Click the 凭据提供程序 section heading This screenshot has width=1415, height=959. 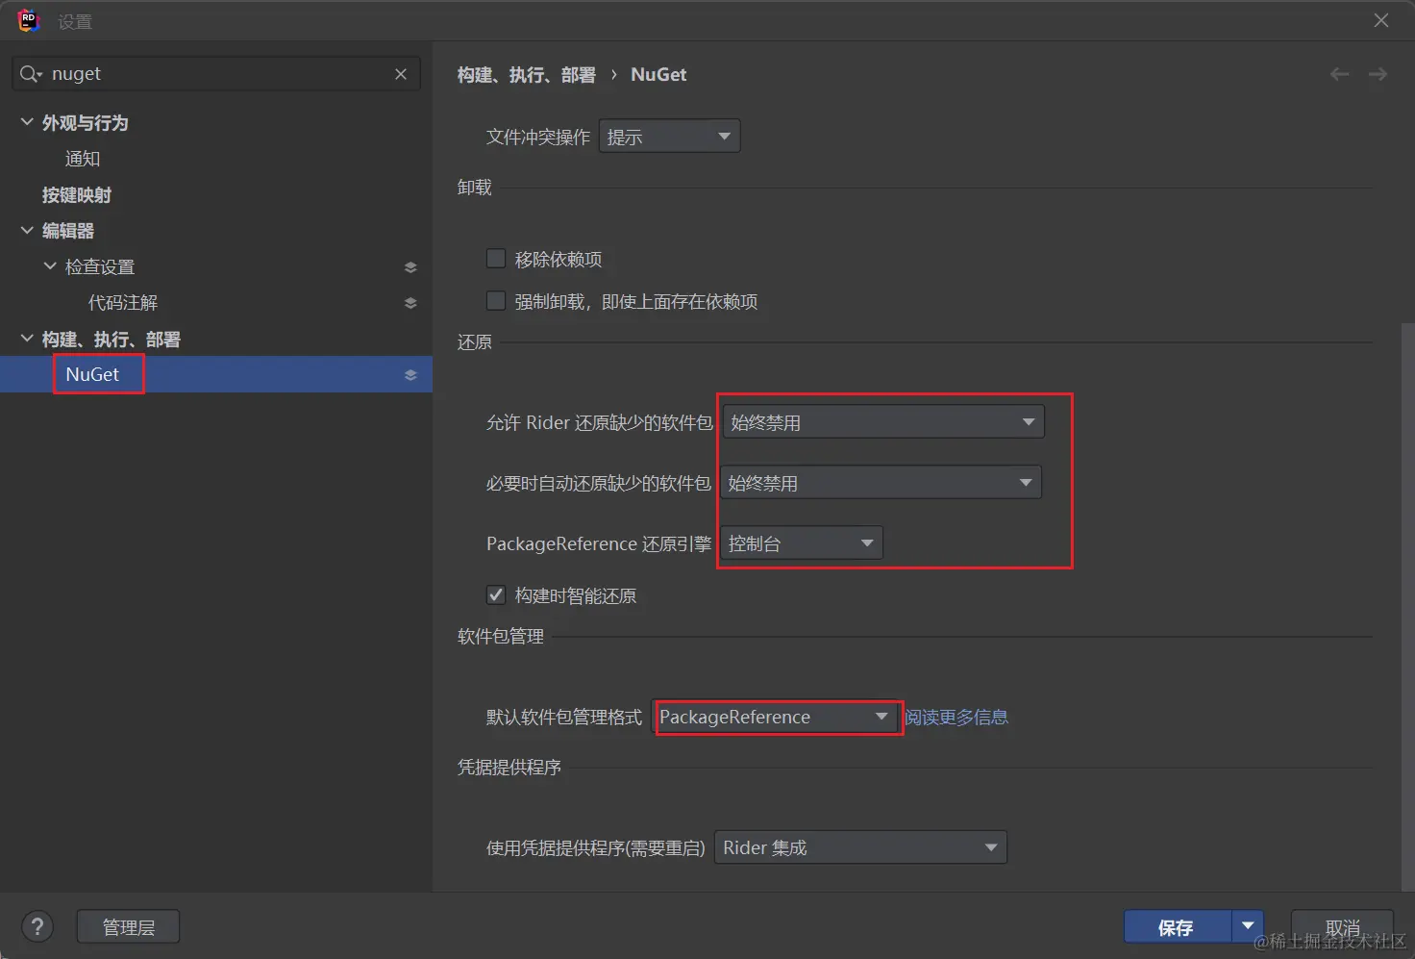tap(509, 768)
